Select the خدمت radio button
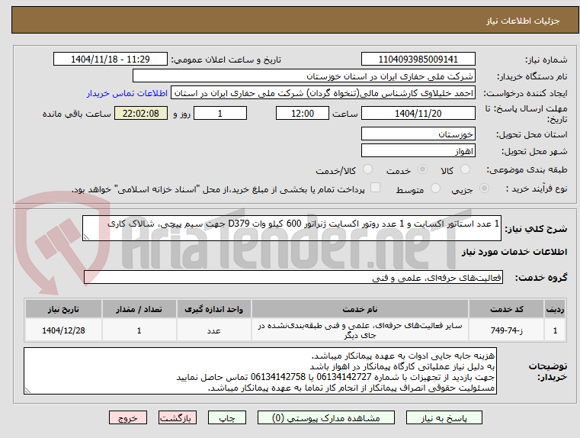Image resolution: width=580 pixels, height=438 pixels. pos(422,169)
